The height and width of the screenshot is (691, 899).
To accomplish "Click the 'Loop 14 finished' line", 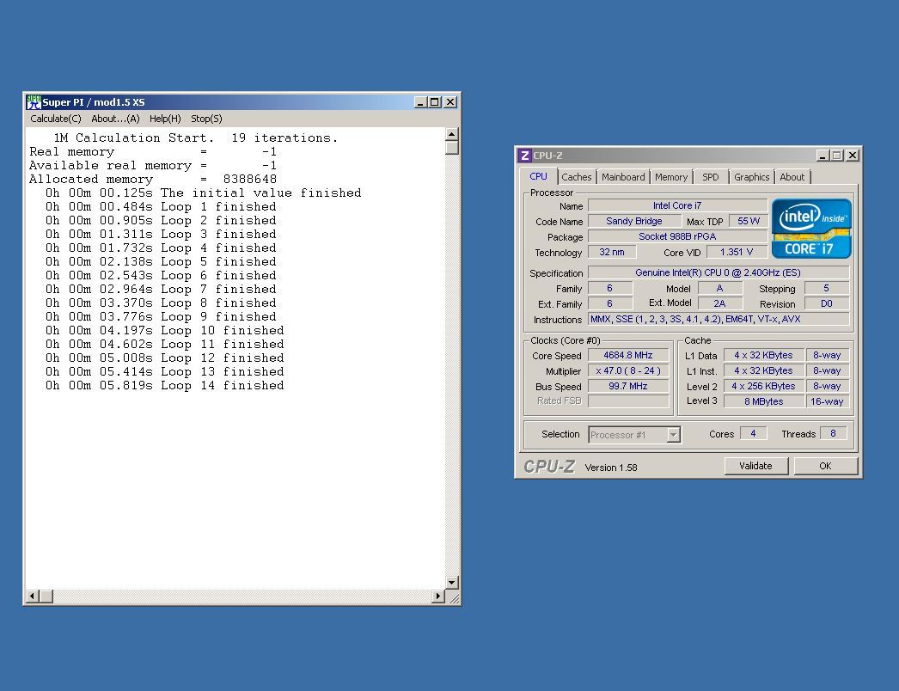I will [164, 385].
